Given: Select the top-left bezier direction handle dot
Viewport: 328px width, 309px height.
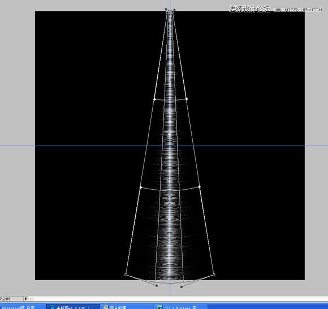Looking at the screenshot, I should [x=166, y=9].
